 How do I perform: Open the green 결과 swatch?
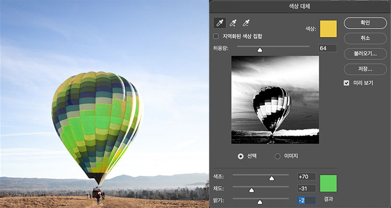[x=328, y=184]
